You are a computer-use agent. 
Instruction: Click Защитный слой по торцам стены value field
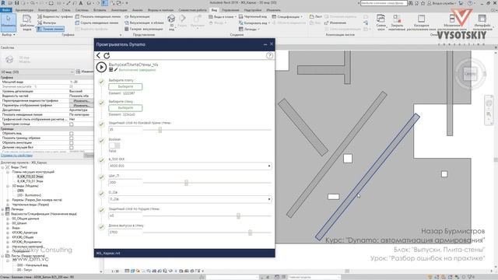point(125,216)
